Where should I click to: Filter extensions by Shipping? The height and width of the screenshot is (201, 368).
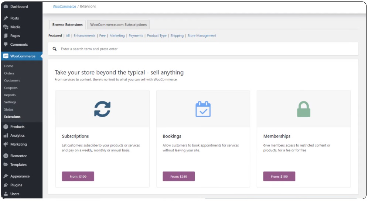tap(177, 36)
